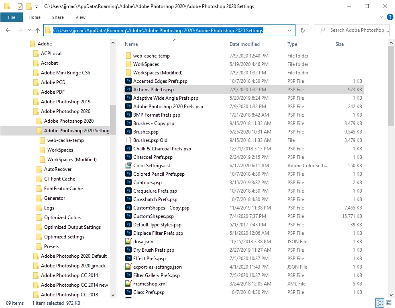Switch to the View ribbon tab

tap(80, 17)
